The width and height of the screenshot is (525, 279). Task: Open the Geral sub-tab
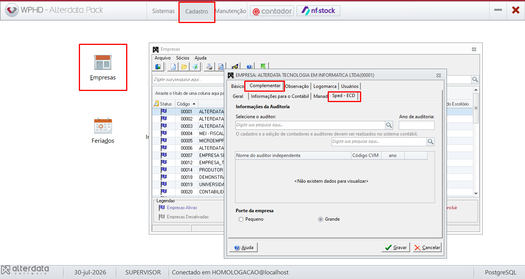coord(238,96)
